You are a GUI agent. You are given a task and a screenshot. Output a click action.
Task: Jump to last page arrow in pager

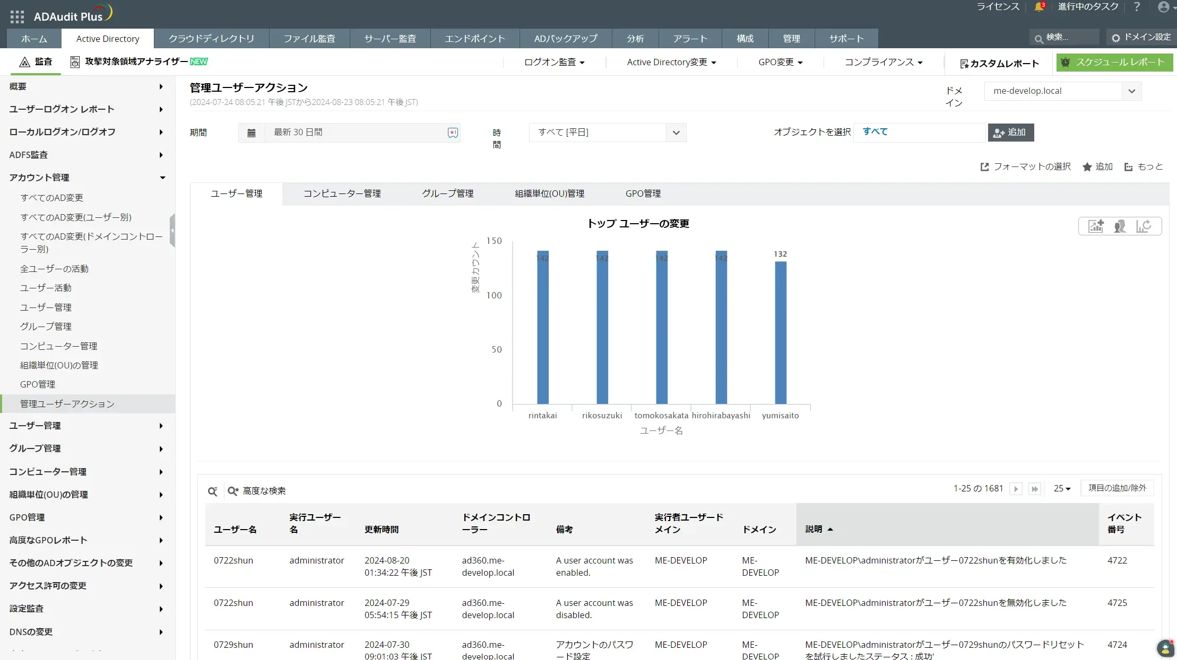coord(1034,489)
